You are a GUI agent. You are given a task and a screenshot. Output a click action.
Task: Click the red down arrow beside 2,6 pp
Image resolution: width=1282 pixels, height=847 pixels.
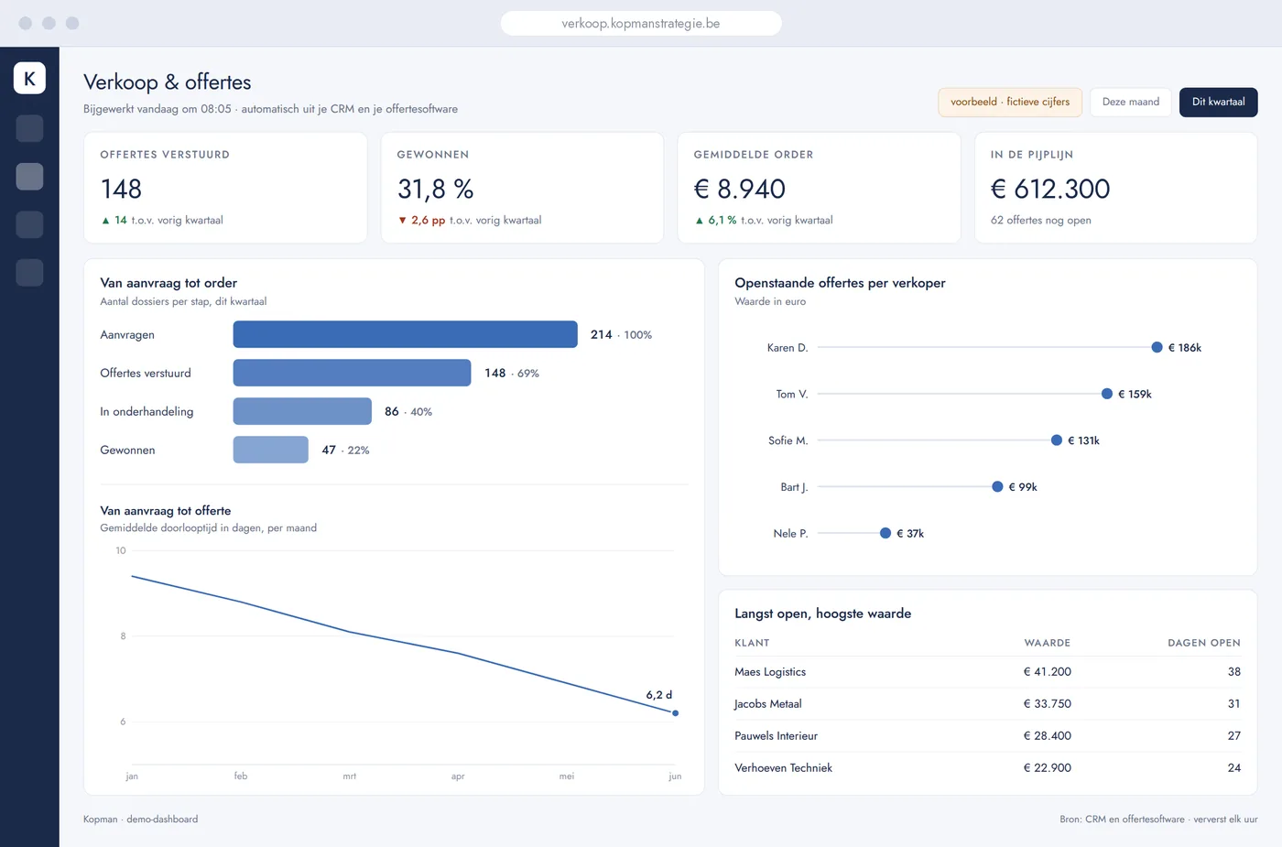pyautogui.click(x=402, y=221)
